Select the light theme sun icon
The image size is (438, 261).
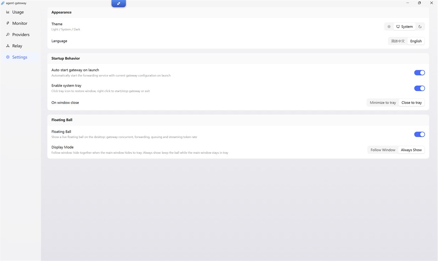point(389,27)
